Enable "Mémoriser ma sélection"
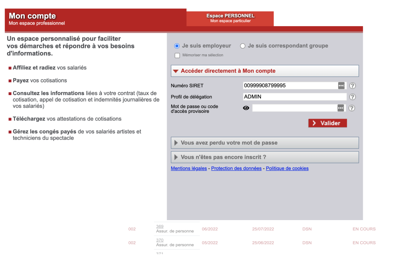395x280 pixels. (x=177, y=55)
